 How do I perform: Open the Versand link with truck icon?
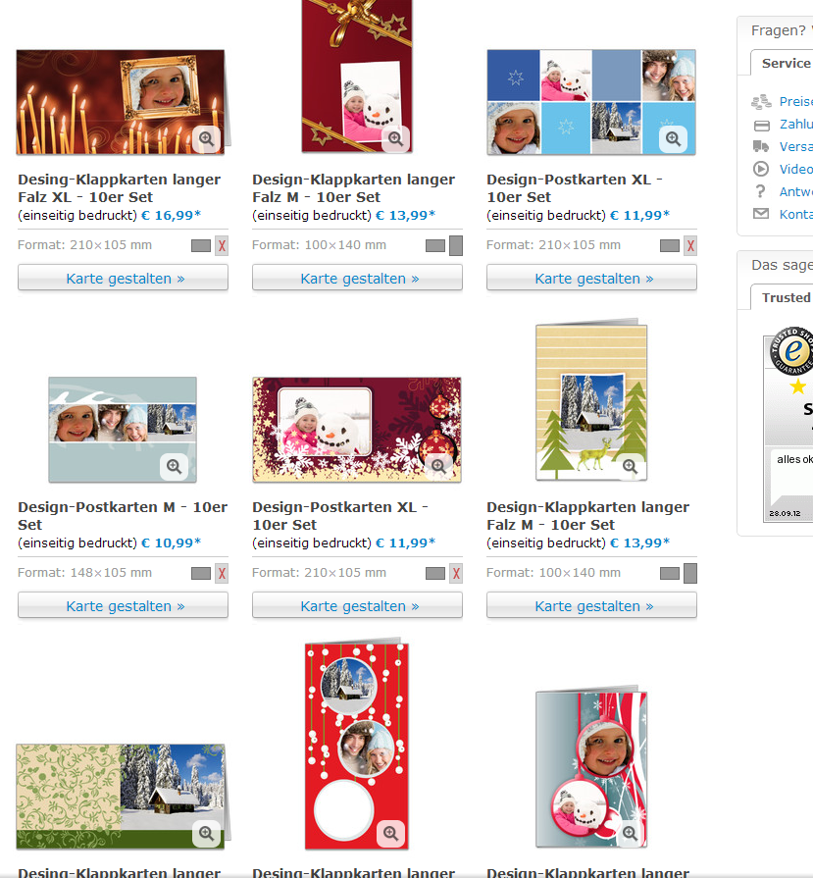pyautogui.click(x=795, y=146)
